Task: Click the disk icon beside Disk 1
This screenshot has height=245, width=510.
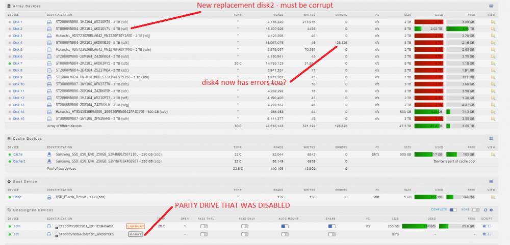Action: [x=49, y=22]
